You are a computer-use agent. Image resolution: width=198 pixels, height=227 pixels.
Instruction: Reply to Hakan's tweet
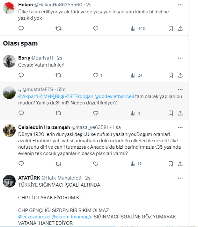coord(21,29)
